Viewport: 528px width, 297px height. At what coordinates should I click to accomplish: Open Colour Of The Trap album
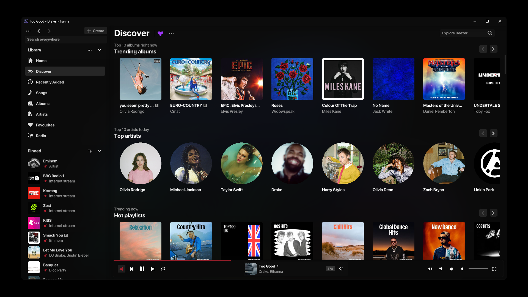343,79
